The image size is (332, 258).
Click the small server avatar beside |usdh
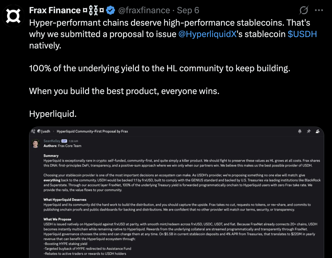coord(39,131)
